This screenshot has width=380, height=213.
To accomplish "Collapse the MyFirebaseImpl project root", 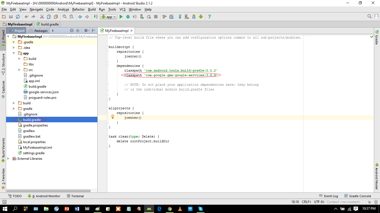I will click(8, 37).
